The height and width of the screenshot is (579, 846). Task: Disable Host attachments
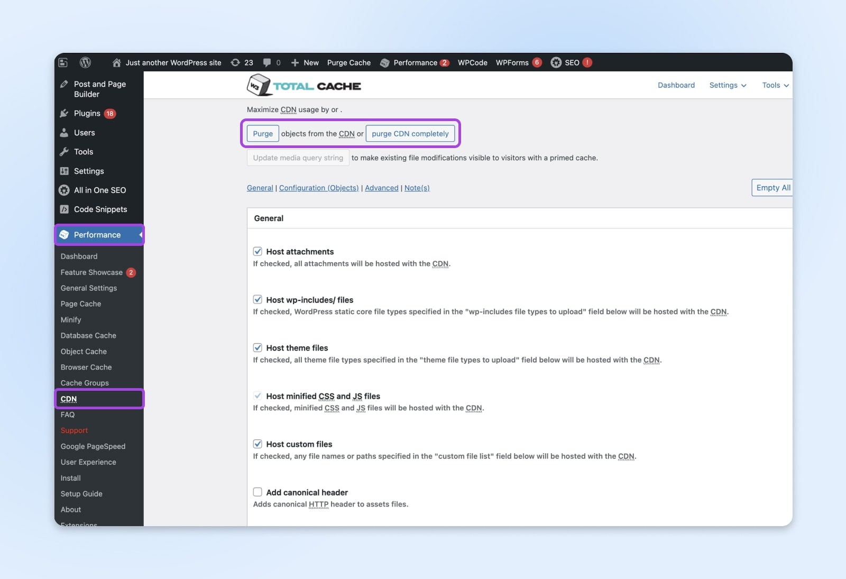(x=258, y=251)
